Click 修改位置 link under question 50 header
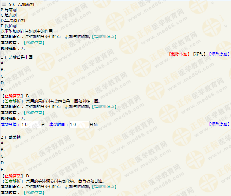Viewport: 231px width, 196px height. pyautogui.click(x=34, y=43)
